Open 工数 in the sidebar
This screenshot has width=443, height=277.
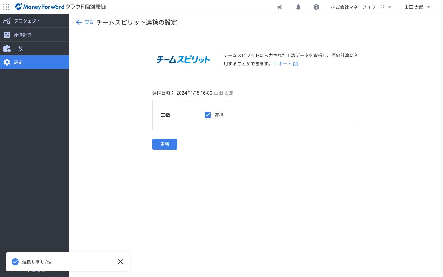35,48
